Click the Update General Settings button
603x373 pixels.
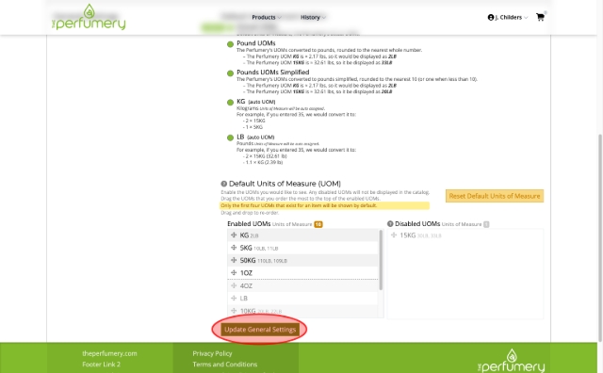[x=260, y=330]
